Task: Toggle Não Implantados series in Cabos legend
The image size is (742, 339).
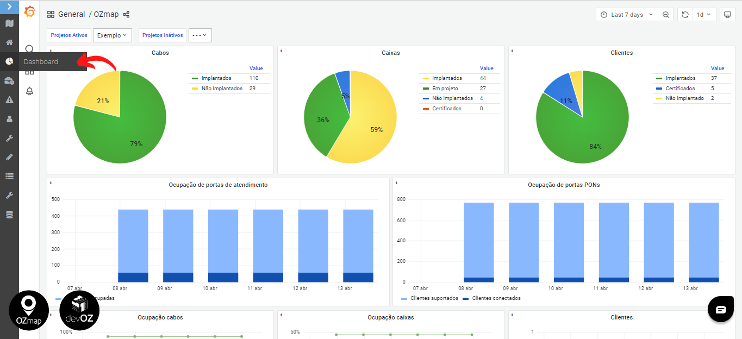Action: [222, 89]
